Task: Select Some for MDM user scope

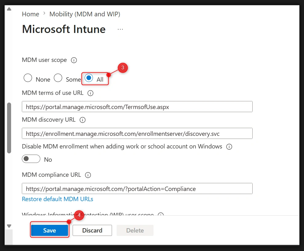Action: [58, 78]
